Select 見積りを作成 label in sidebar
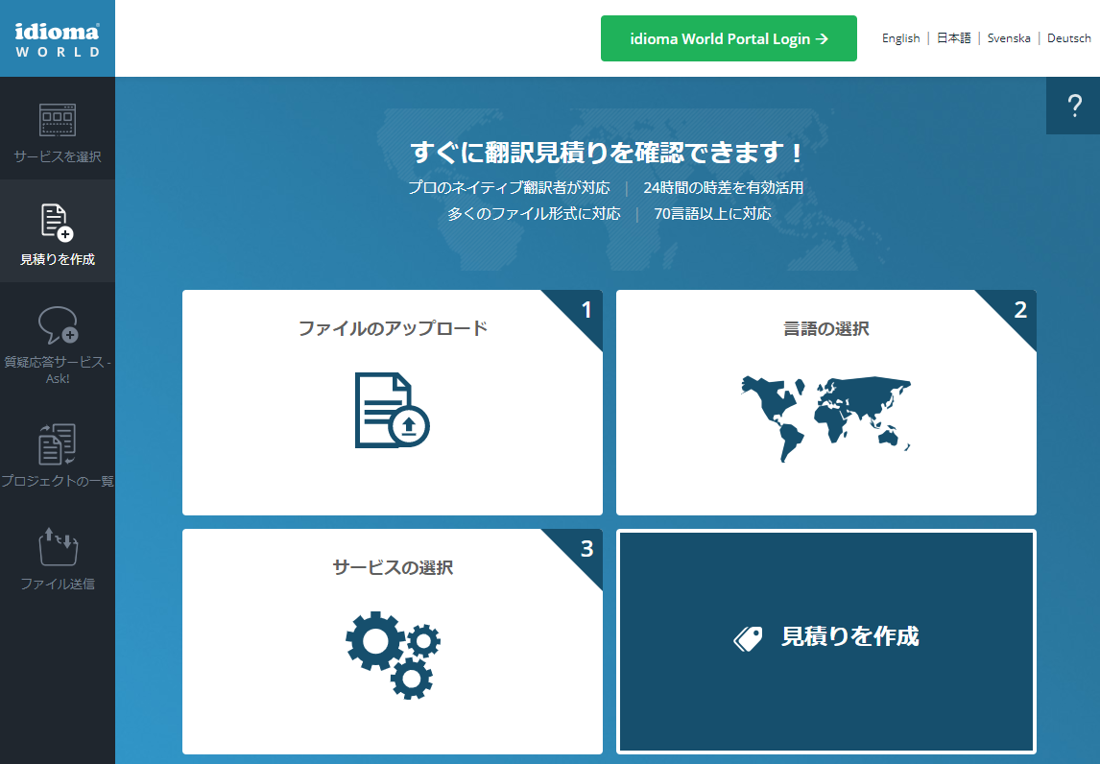The height and width of the screenshot is (764, 1100). [x=58, y=259]
